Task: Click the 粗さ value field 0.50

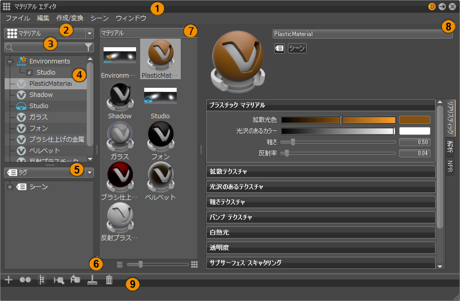Action: [x=414, y=142]
